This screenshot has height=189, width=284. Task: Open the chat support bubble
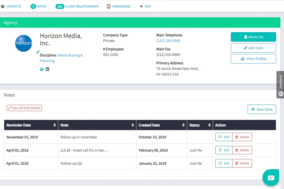coord(271,178)
